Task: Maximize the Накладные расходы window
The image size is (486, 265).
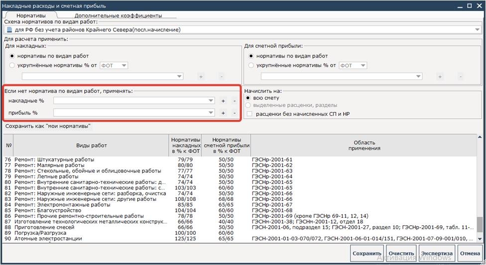Action: tap(470, 5)
